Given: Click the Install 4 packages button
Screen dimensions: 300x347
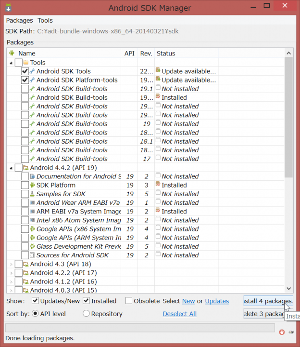Looking at the screenshot, I should point(268,301).
